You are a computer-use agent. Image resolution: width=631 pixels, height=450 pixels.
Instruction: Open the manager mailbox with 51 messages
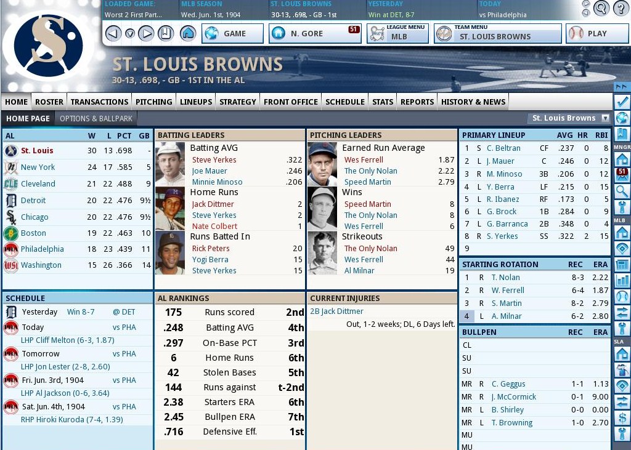pyautogui.click(x=622, y=175)
